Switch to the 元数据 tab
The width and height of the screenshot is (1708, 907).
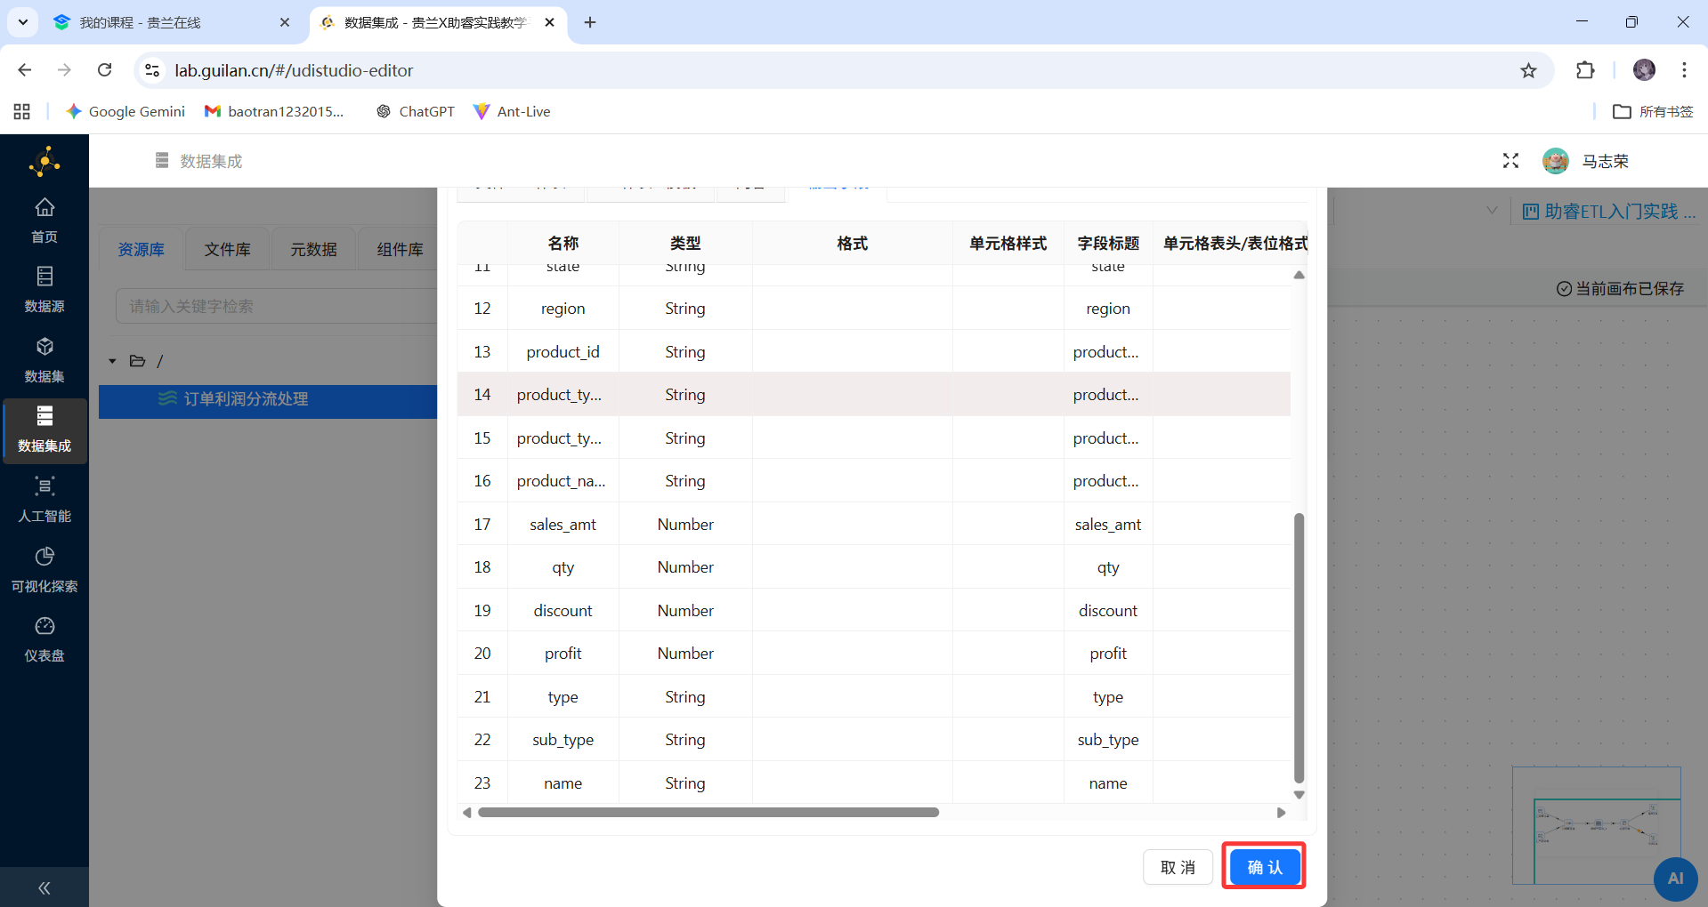(313, 249)
